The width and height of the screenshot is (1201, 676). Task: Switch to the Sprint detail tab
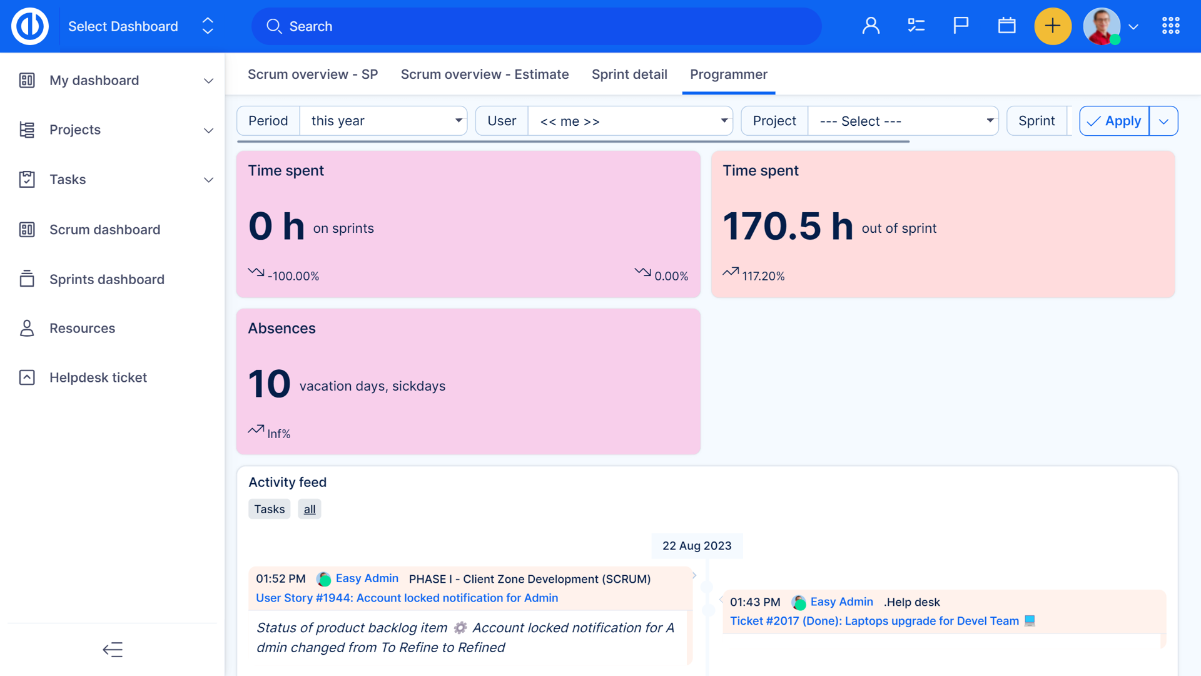(629, 74)
